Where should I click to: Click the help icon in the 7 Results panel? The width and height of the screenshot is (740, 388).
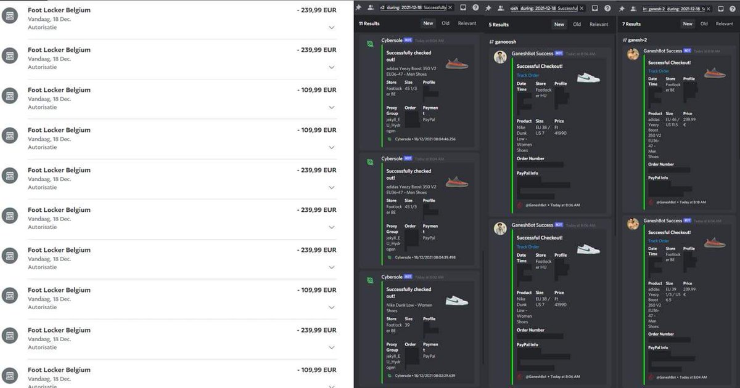point(733,8)
